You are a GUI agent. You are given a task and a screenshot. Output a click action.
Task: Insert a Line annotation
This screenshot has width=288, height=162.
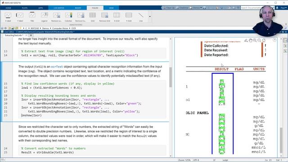click(141, 17)
